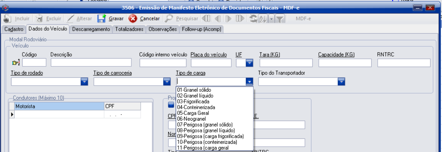Click the Placa do veículo input field
This screenshot has width=442, height=152.
210,63
